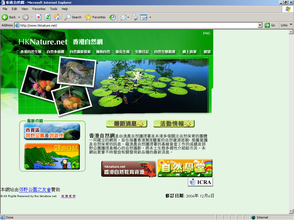Viewport: 294px width, 220px height.
Task: Select the 生態日記 navigation tab
Action: click(142, 52)
